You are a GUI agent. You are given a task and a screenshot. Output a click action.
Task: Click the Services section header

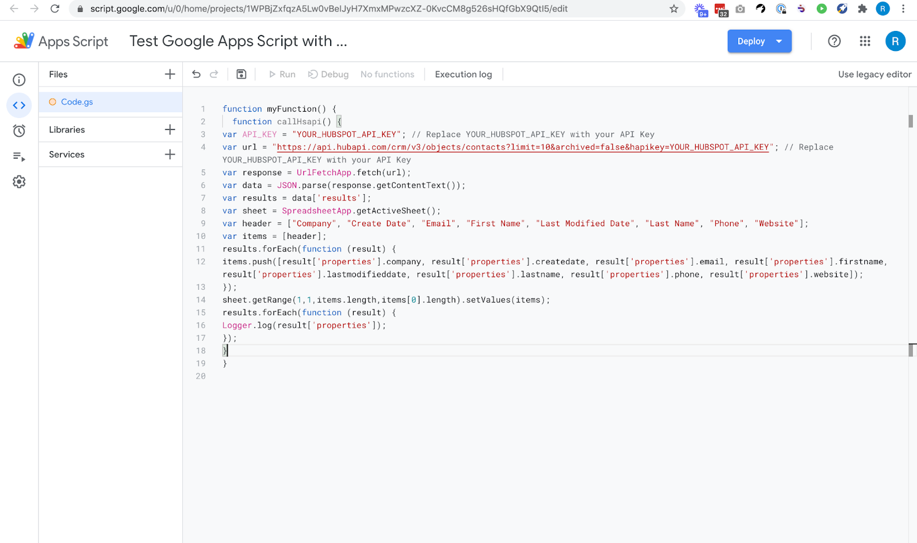click(x=66, y=154)
